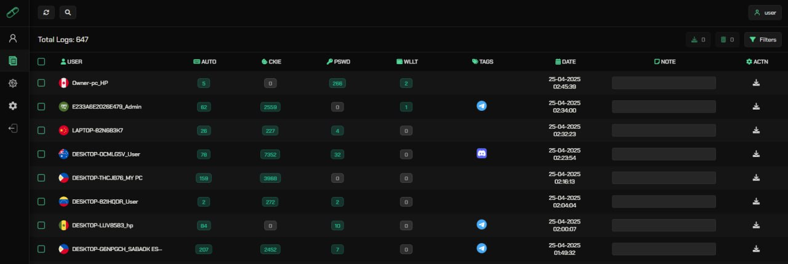Select the logs list icon in the sidebar
The image size is (788, 264).
pos(13,61)
